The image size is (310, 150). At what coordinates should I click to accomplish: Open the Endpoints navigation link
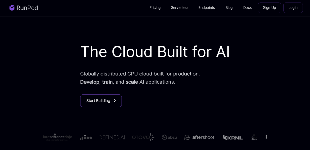pyautogui.click(x=207, y=8)
